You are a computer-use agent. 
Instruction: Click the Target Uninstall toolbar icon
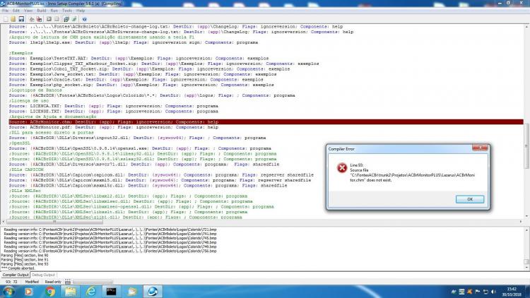tap(74, 19)
